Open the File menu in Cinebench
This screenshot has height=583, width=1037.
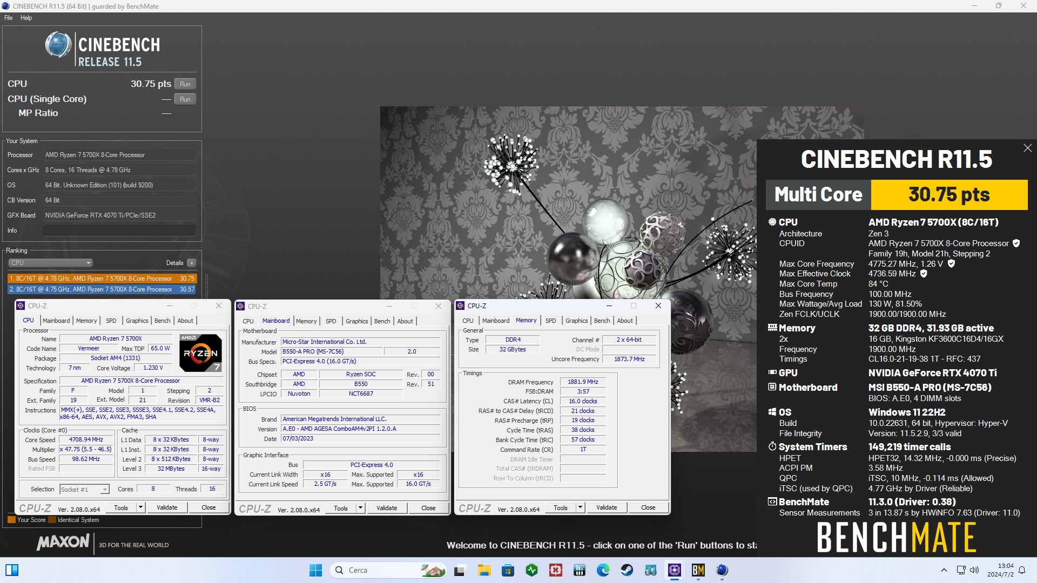9,18
